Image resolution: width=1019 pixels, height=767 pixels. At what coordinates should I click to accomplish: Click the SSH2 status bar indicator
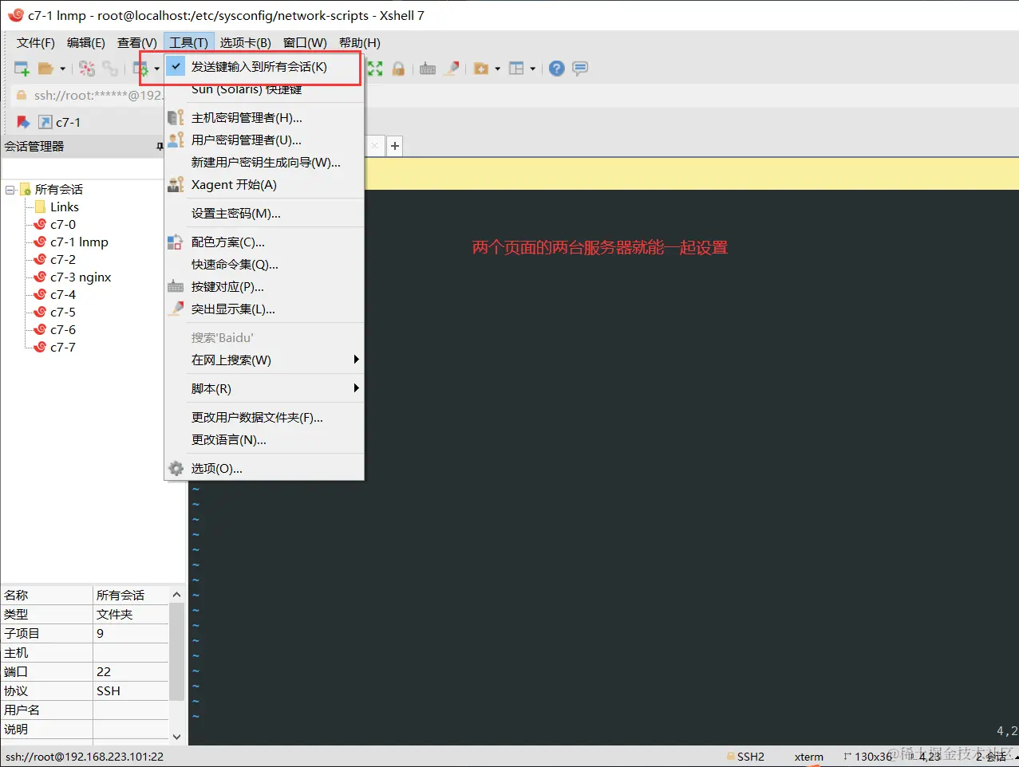[745, 757]
